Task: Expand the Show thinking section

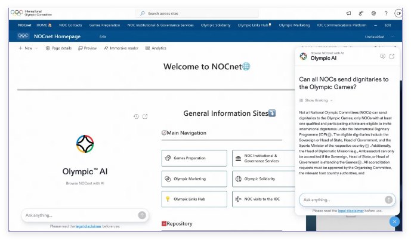Action: [x=316, y=100]
